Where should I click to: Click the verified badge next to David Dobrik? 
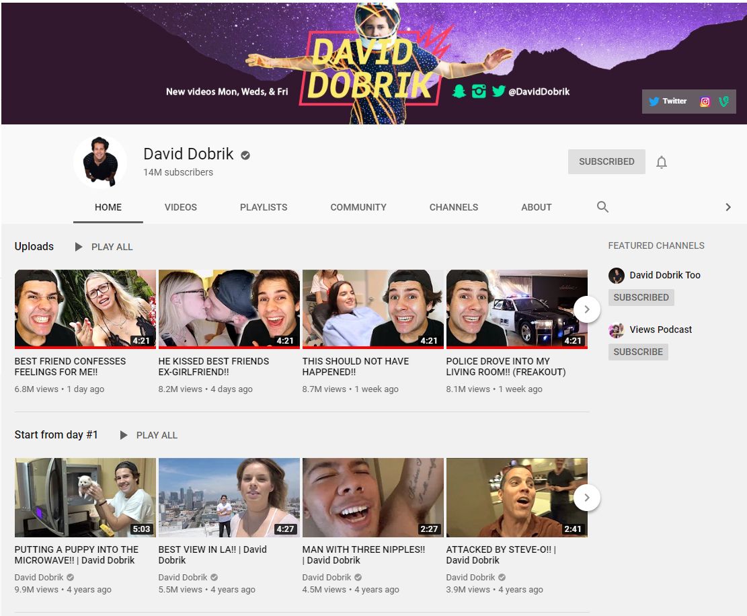click(245, 155)
